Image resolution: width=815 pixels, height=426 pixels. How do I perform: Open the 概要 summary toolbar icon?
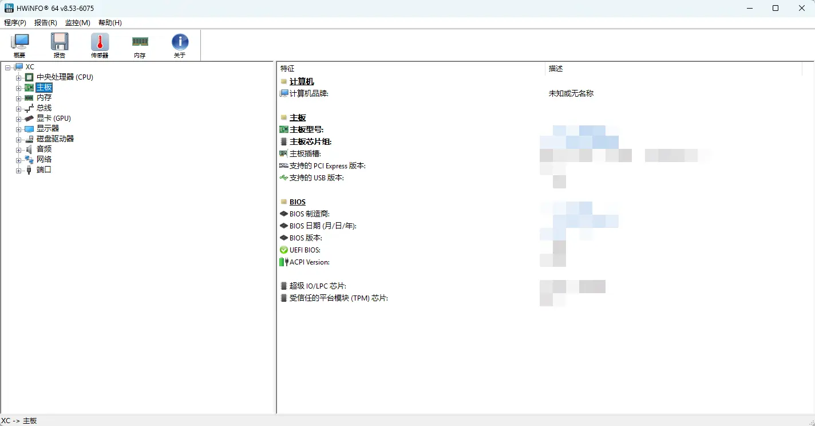coord(20,42)
